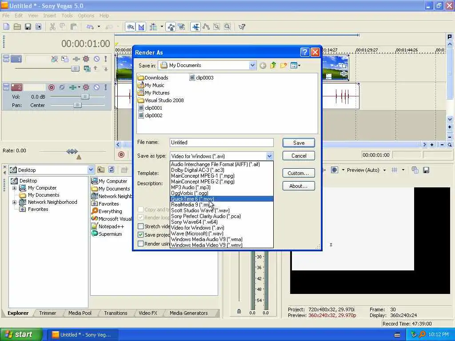The width and height of the screenshot is (455, 341).
Task: Open the Save in dropdown
Action: [x=252, y=66]
